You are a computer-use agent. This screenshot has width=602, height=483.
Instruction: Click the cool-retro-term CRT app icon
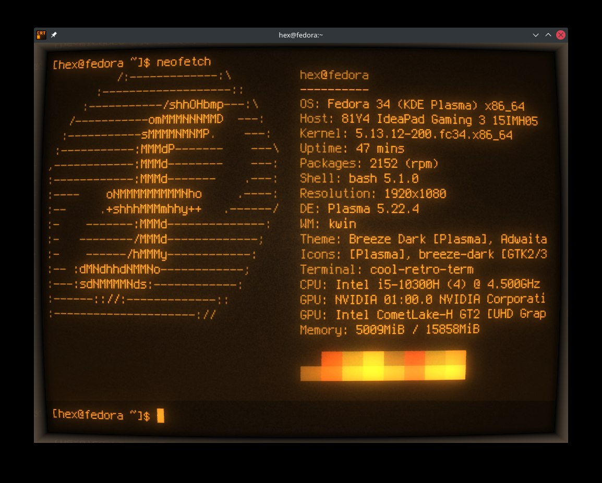(41, 35)
